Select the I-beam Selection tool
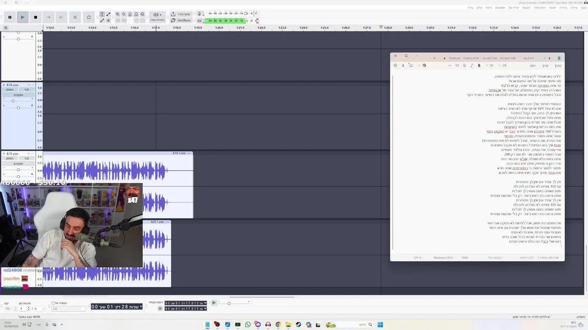Image resolution: width=588 pixels, height=330 pixels. click(102, 14)
